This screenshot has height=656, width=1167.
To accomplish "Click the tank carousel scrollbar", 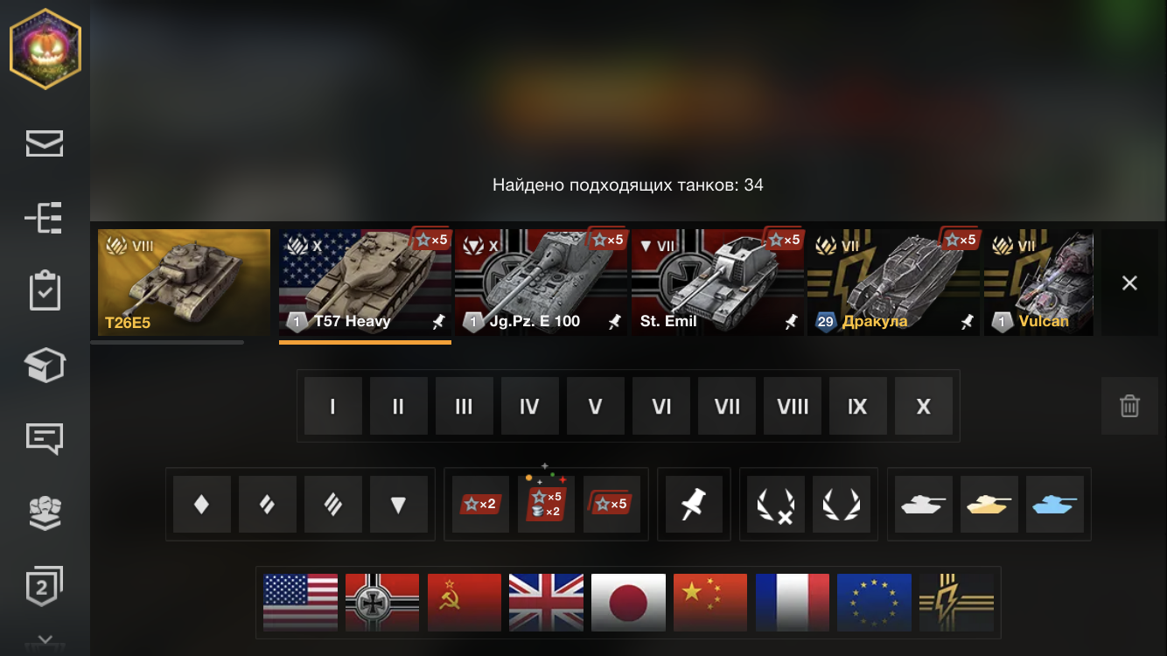I will pos(167,342).
